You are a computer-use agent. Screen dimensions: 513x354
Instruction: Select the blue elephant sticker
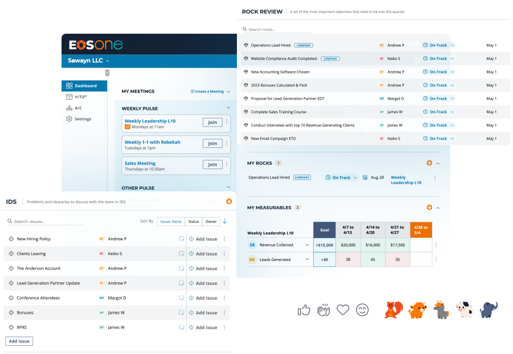(x=488, y=310)
